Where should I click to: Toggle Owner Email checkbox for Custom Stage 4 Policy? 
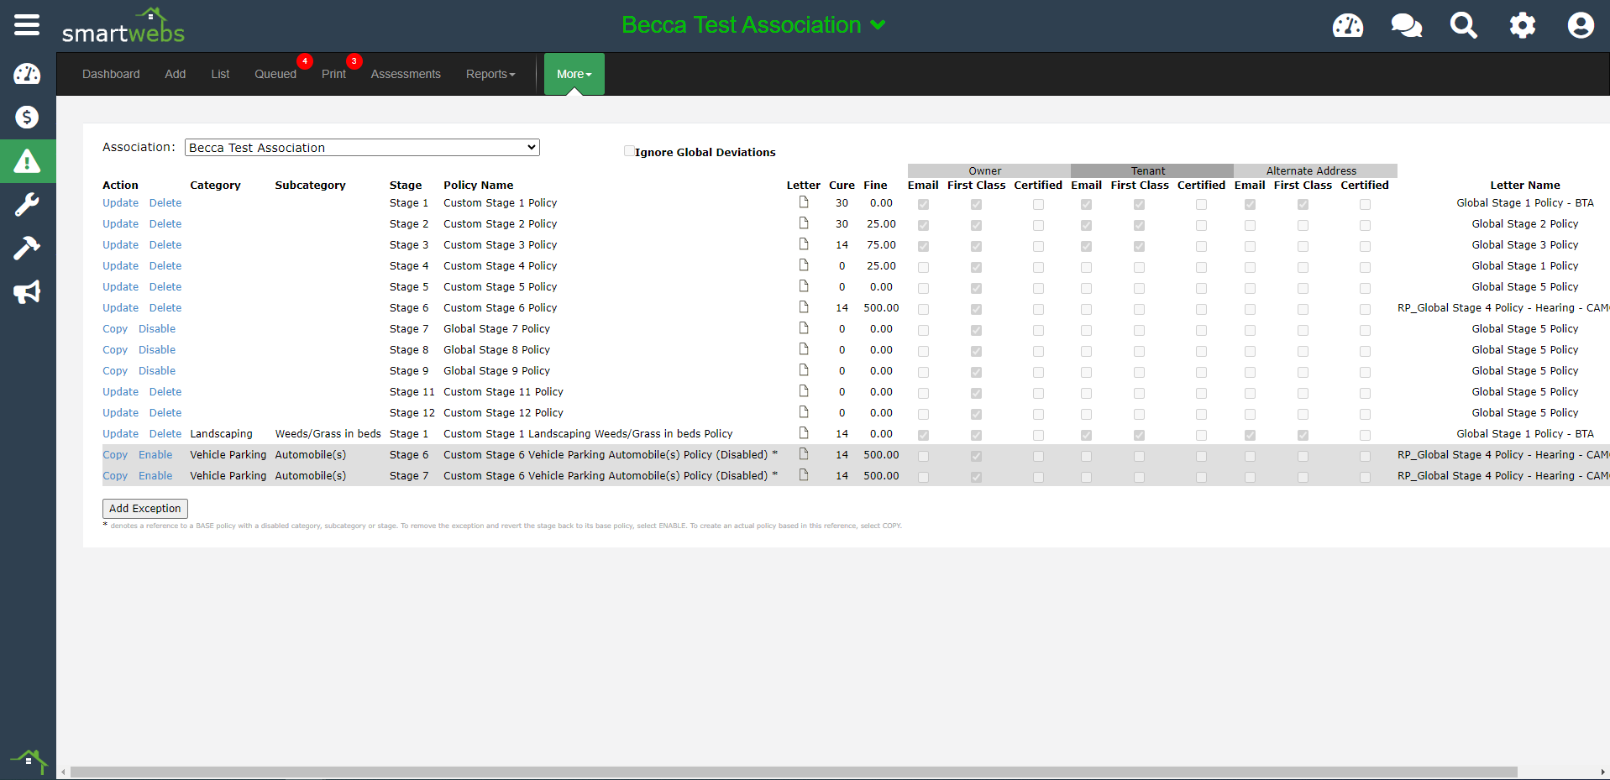click(923, 267)
